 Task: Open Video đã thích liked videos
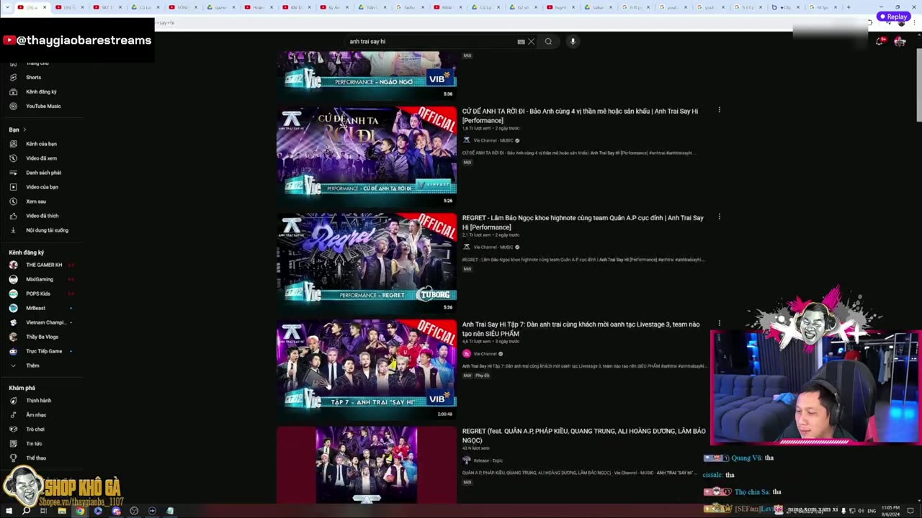[42, 216]
